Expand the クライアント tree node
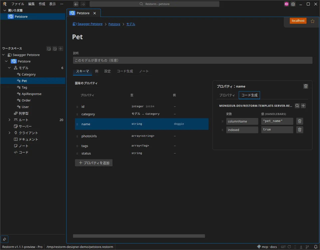320x250 pixels. [9, 133]
